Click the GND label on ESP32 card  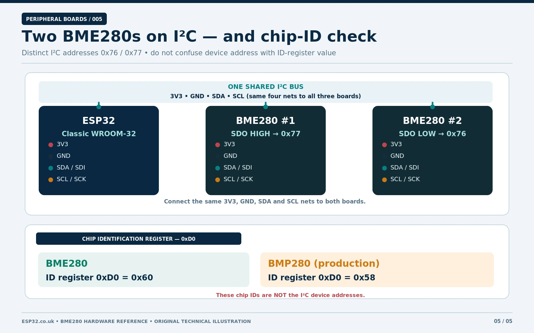pos(63,156)
